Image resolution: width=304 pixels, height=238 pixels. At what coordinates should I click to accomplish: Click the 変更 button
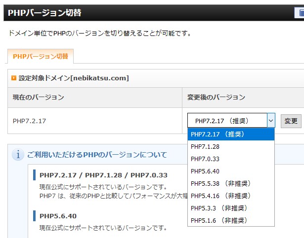[x=291, y=121]
